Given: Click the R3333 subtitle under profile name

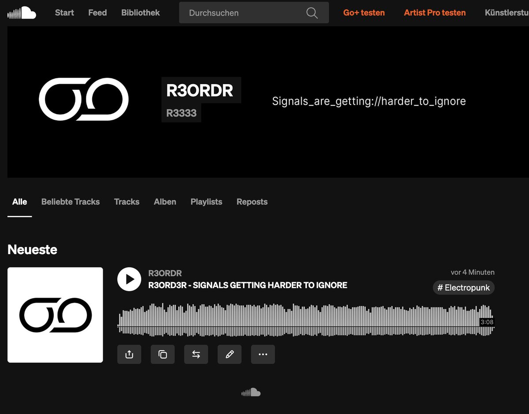Looking at the screenshot, I should (x=181, y=113).
